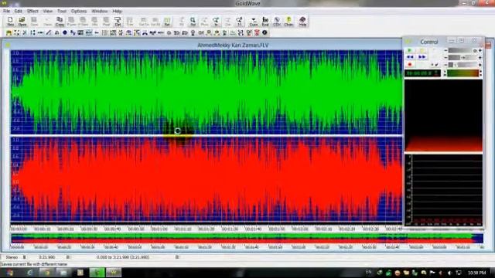Click the red right channel waveform

click(x=207, y=179)
